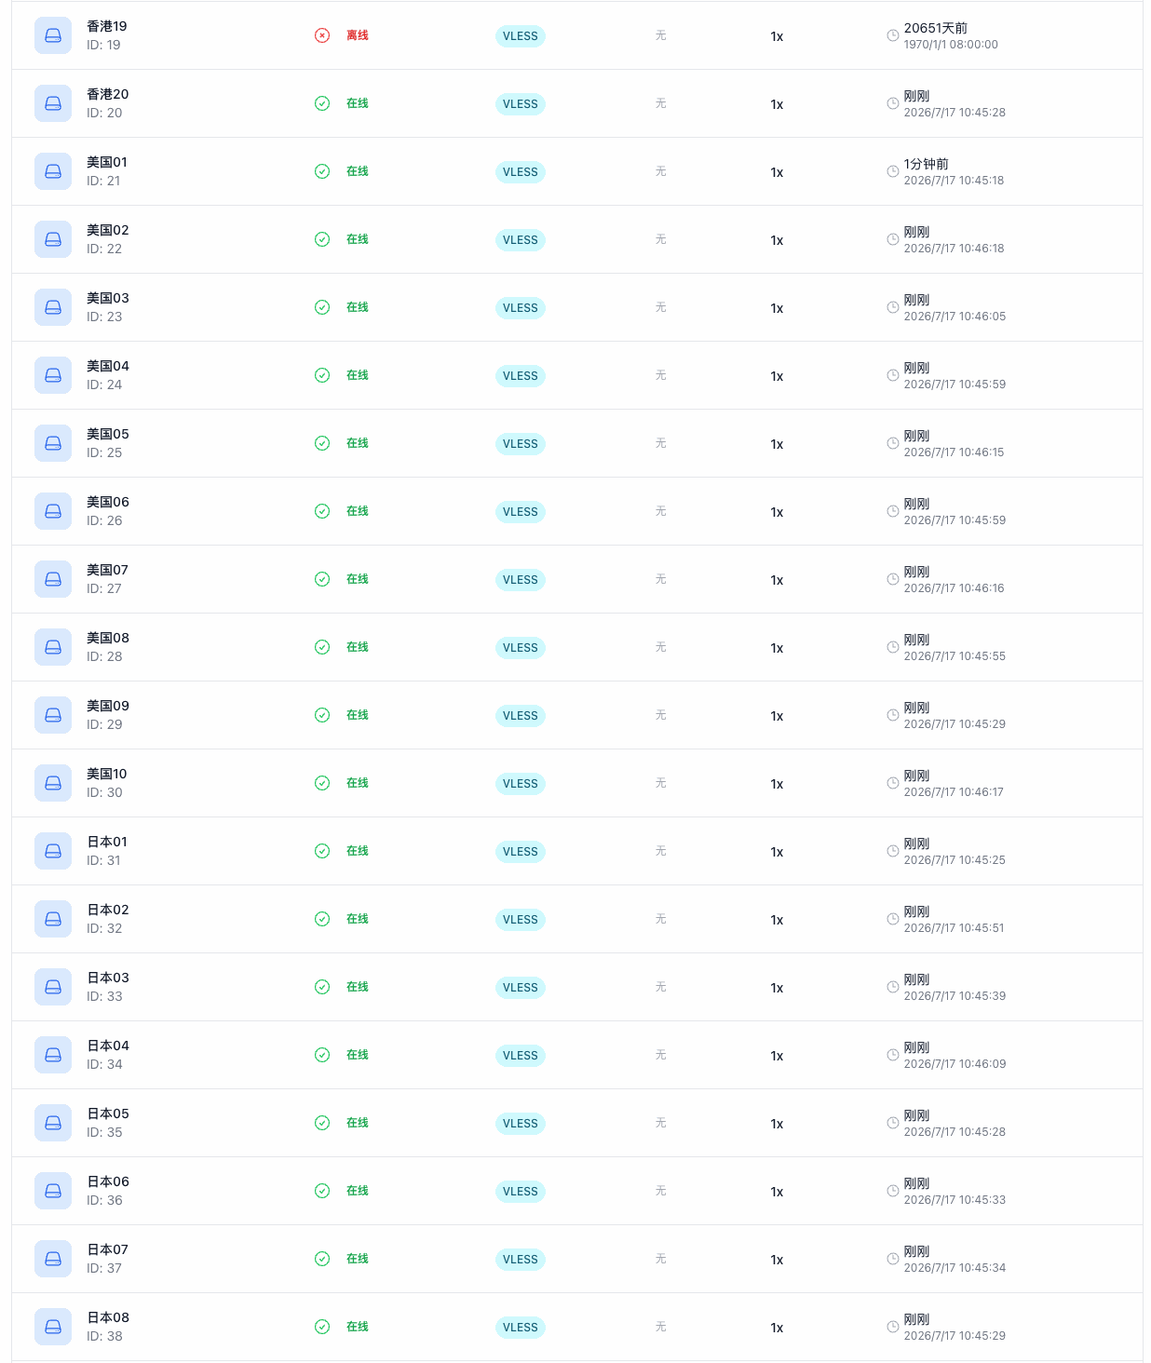Screen dimensions: 1151x1363
Task: Click the red offline status icon for 香港19
Action: 322,35
